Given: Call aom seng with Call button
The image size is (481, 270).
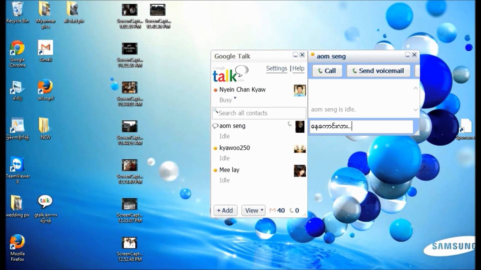Looking at the screenshot, I should click(327, 70).
